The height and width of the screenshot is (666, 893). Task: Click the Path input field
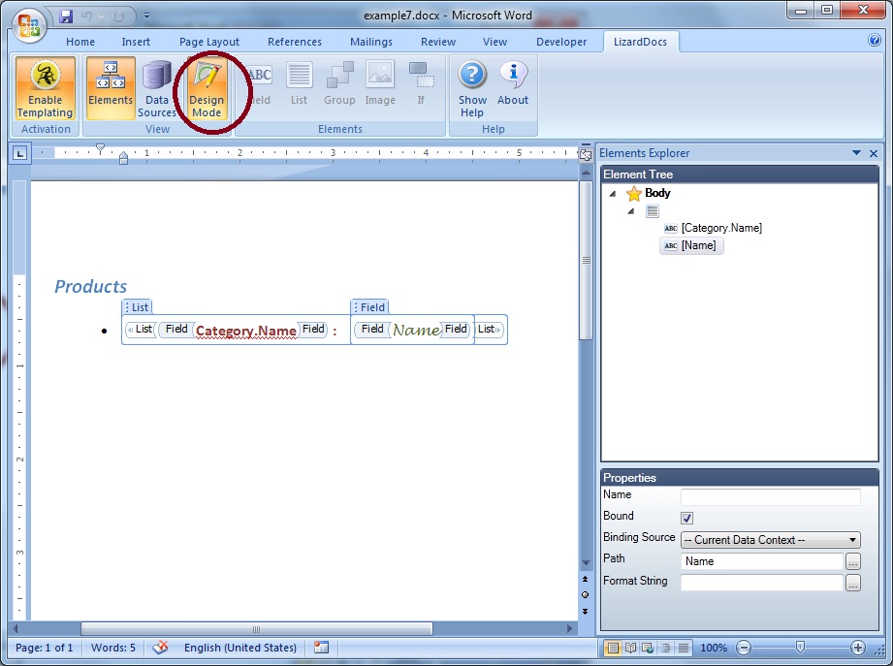pyautogui.click(x=761, y=561)
